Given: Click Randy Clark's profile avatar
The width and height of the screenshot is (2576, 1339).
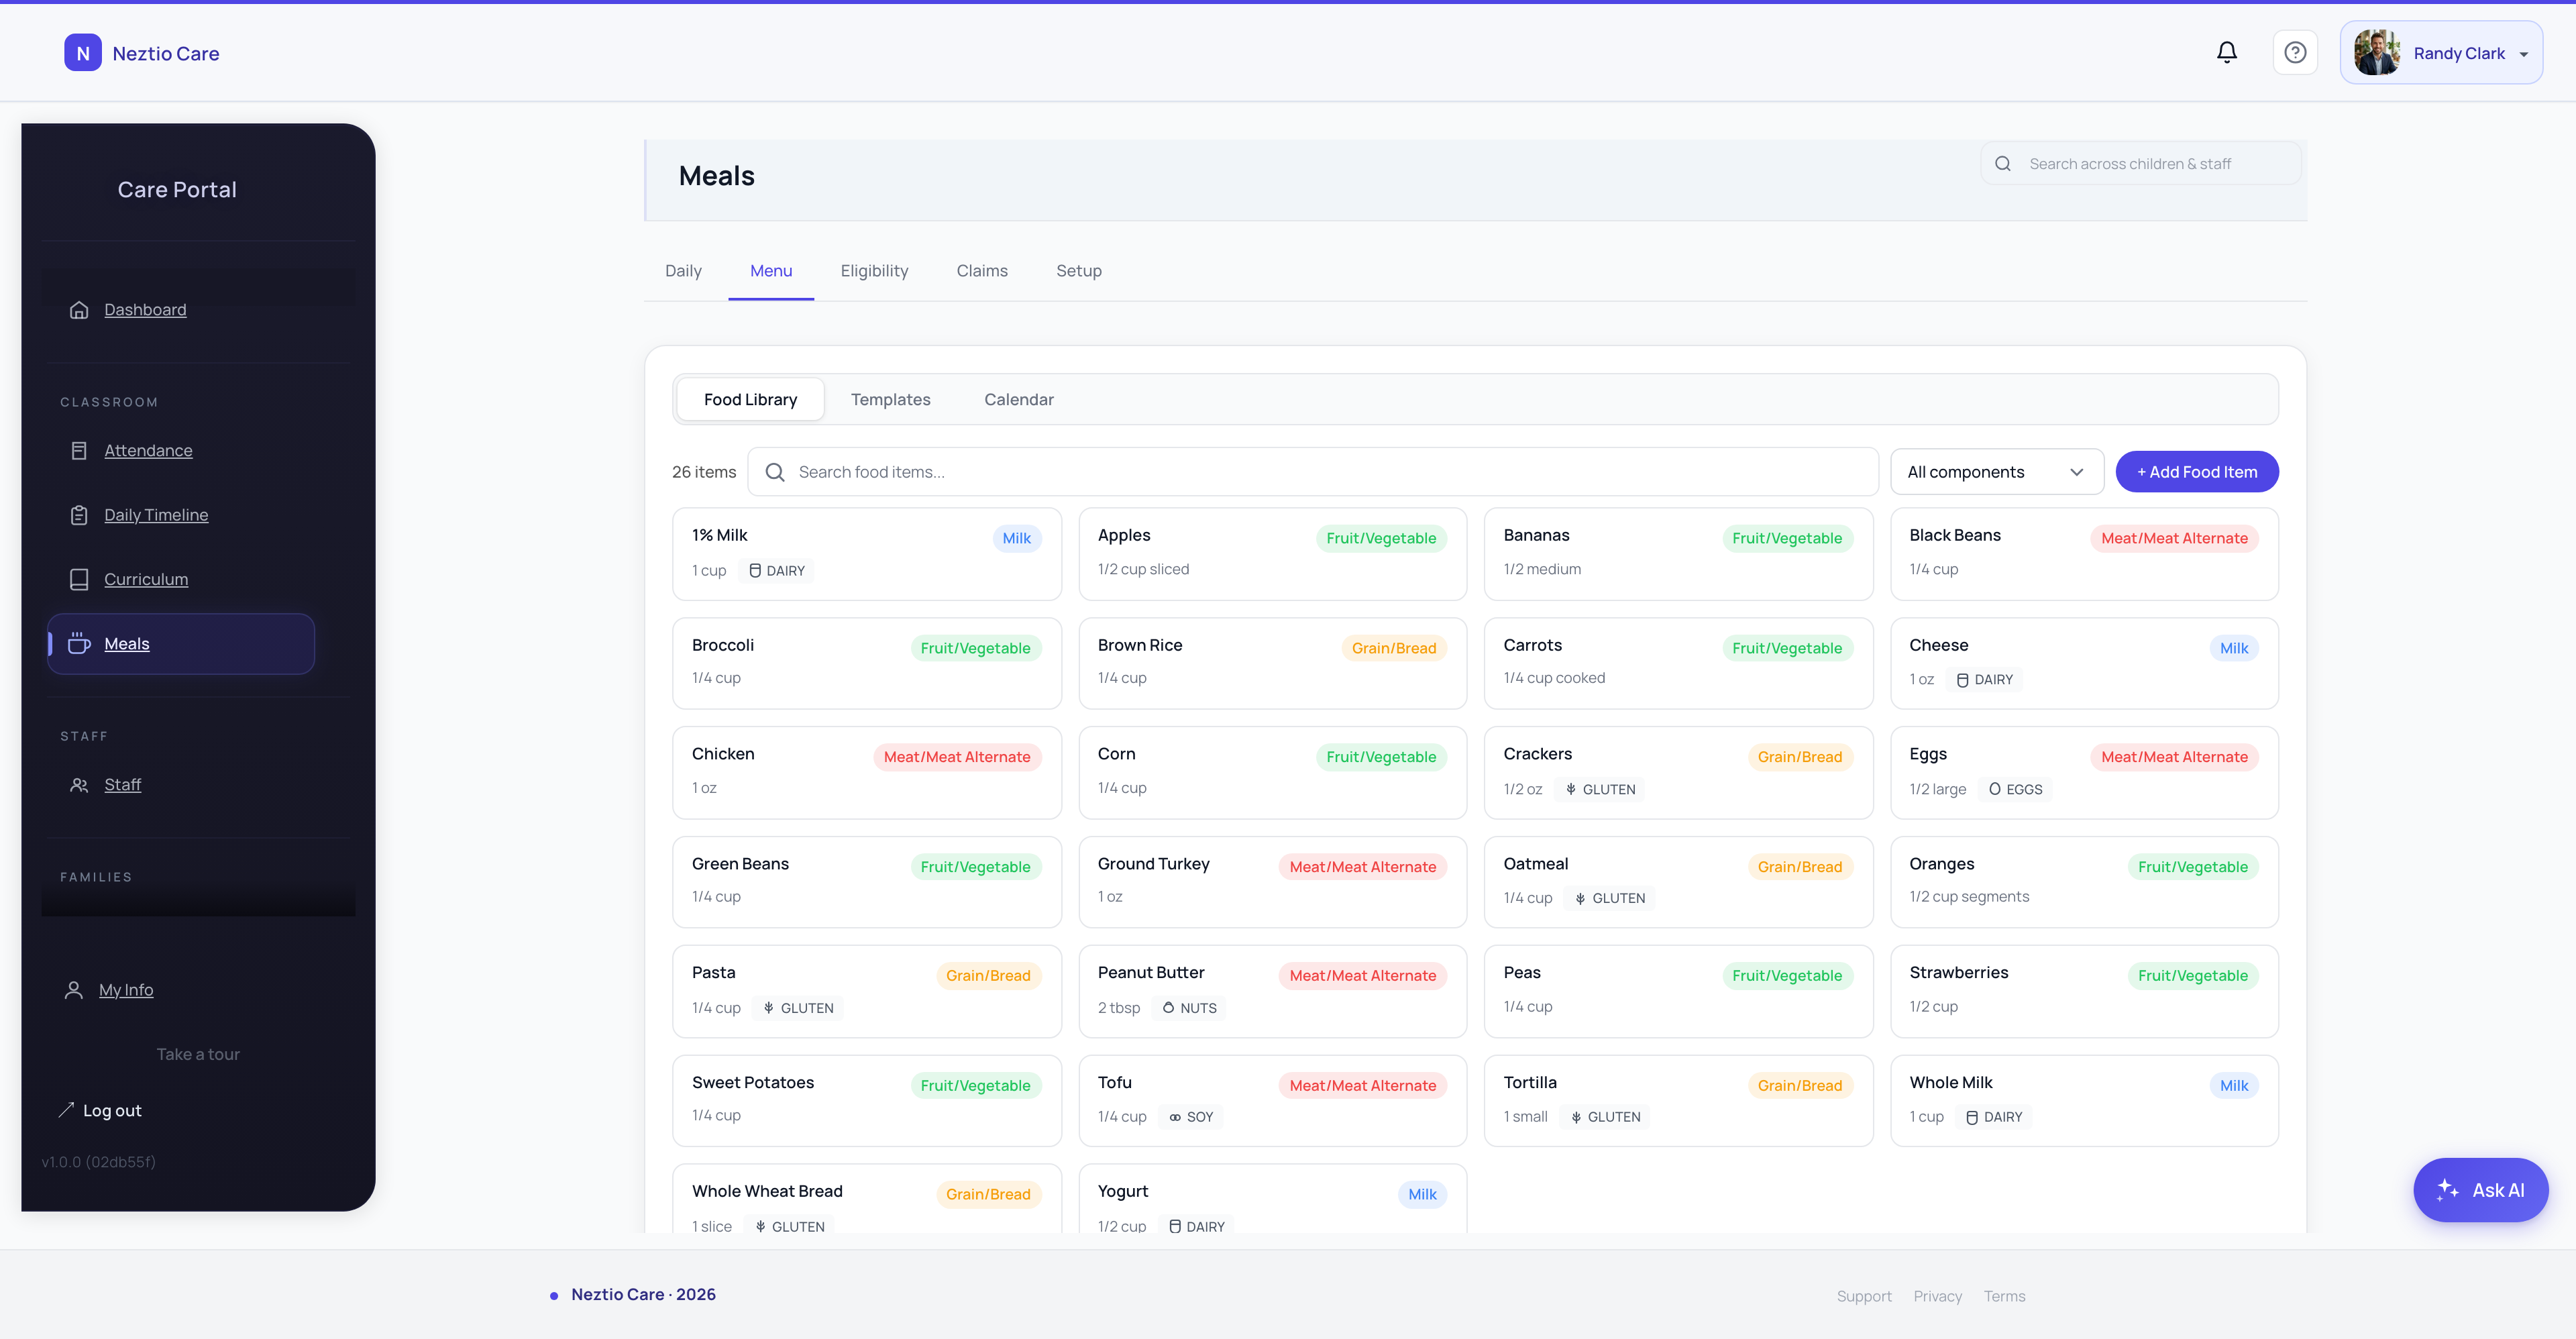Looking at the screenshot, I should [2377, 53].
